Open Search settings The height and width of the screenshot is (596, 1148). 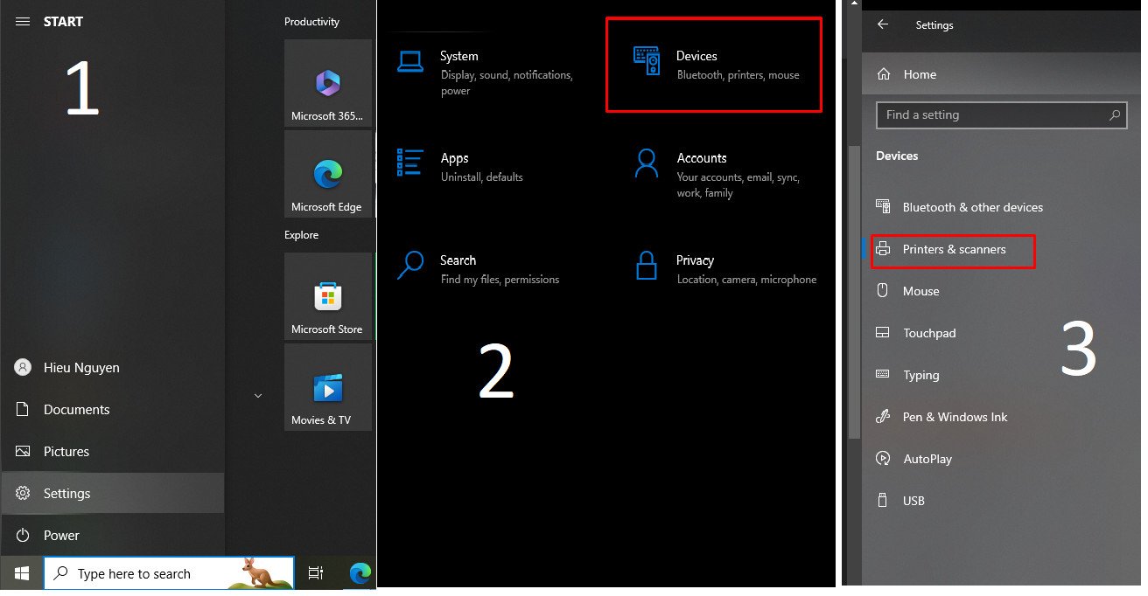[x=458, y=268]
